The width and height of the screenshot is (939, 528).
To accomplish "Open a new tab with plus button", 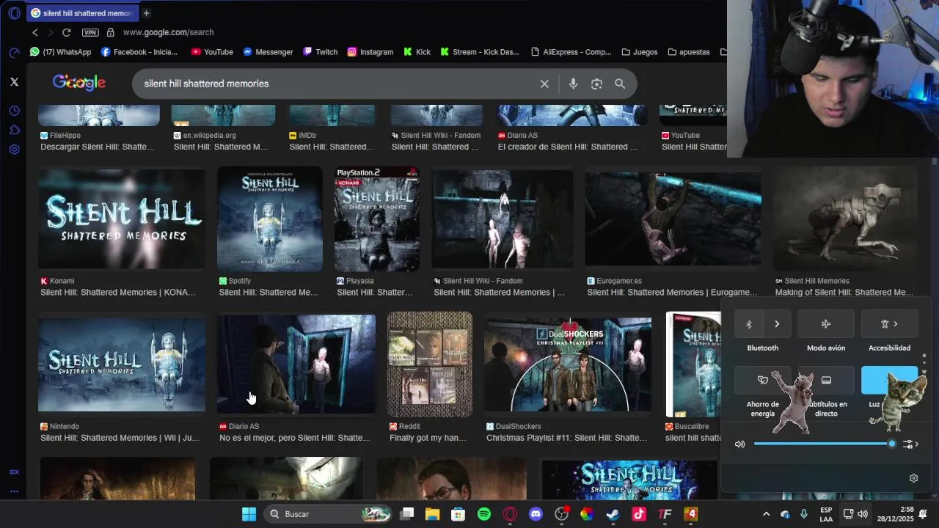I will [146, 13].
